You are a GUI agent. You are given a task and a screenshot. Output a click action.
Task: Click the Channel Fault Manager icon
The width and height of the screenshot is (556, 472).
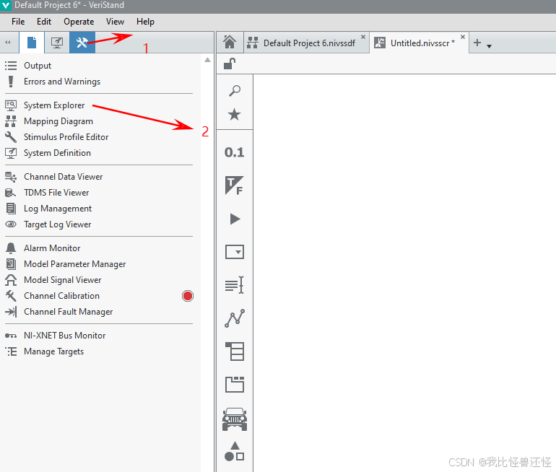11,312
